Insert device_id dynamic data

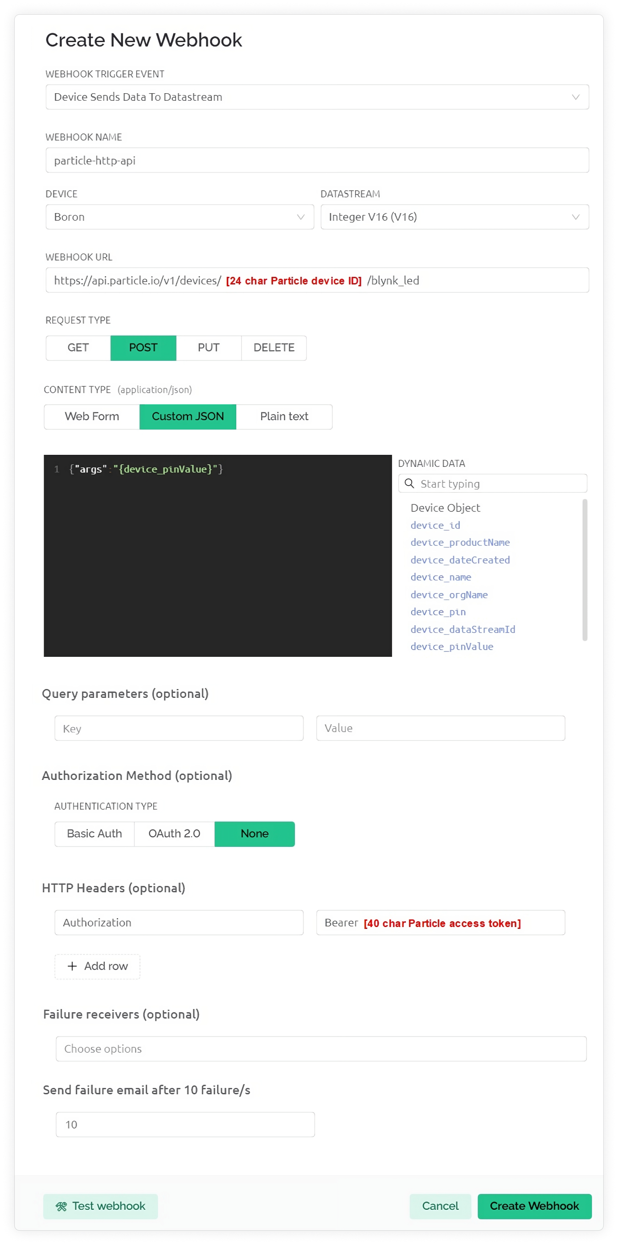[435, 525]
